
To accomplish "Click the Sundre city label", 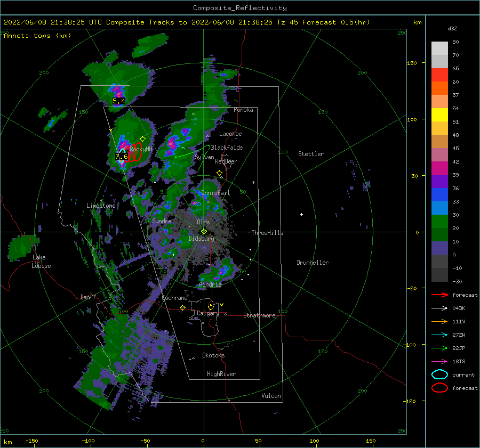I will [162, 221].
